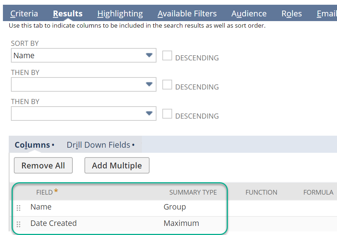Click drag handle icon for Name row
The image size is (337, 235).
(19, 208)
